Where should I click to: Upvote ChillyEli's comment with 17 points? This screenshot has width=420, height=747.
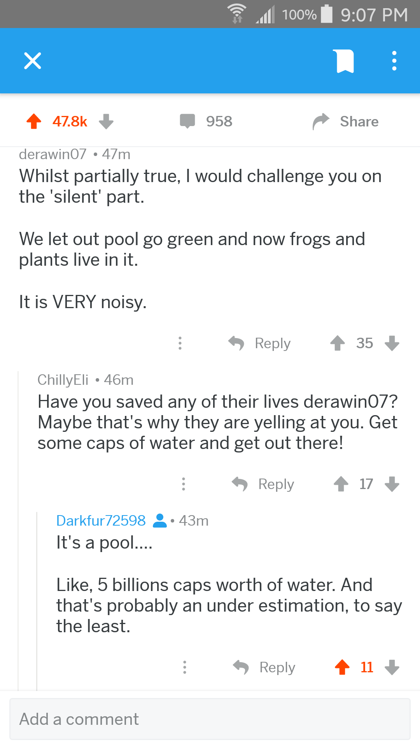click(341, 484)
